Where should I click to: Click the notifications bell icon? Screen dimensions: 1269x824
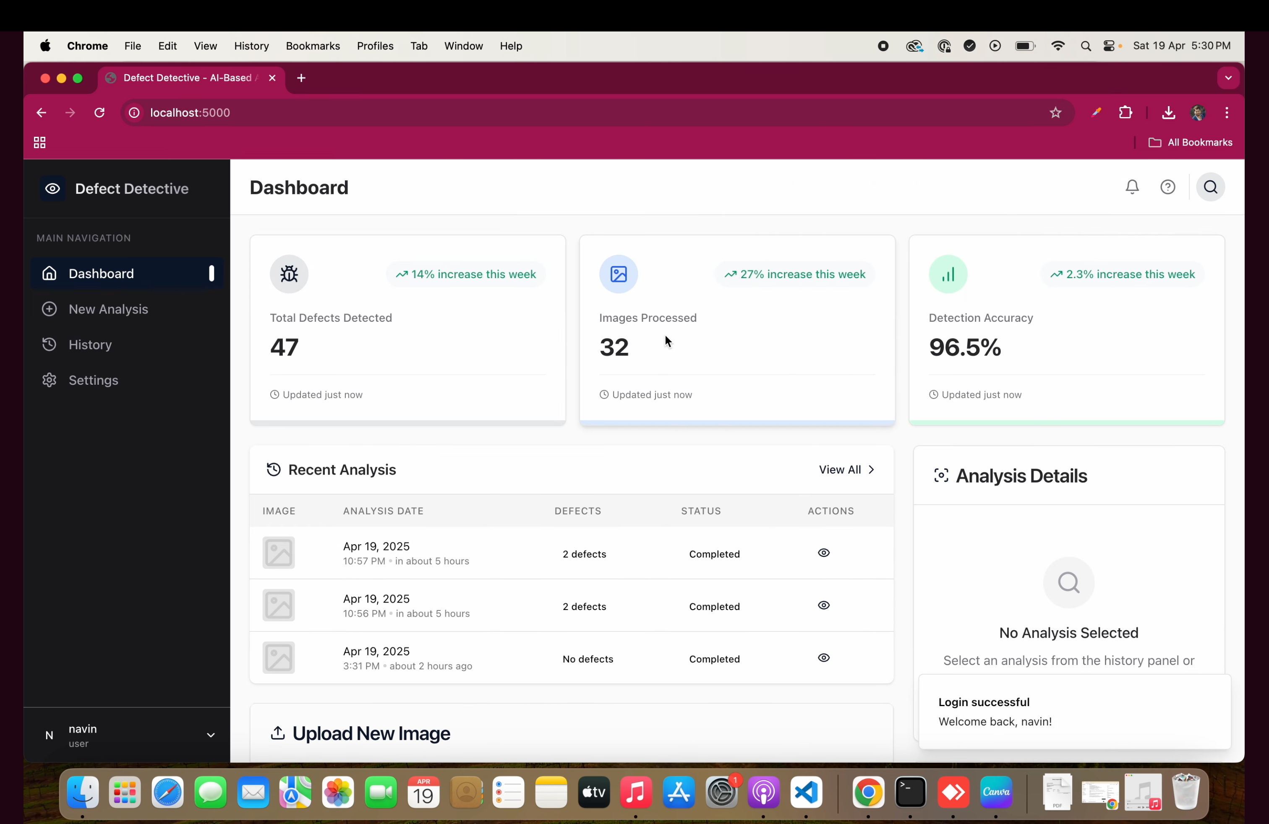click(1132, 187)
